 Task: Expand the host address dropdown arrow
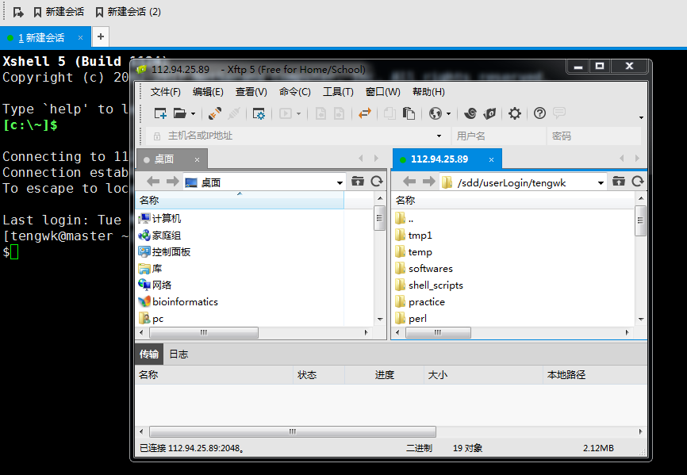pyautogui.click(x=439, y=136)
